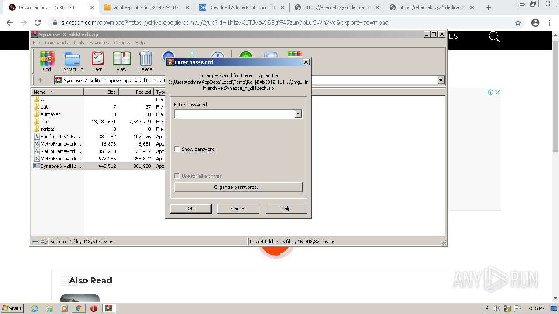Click OK in the password dialog

tap(190, 208)
